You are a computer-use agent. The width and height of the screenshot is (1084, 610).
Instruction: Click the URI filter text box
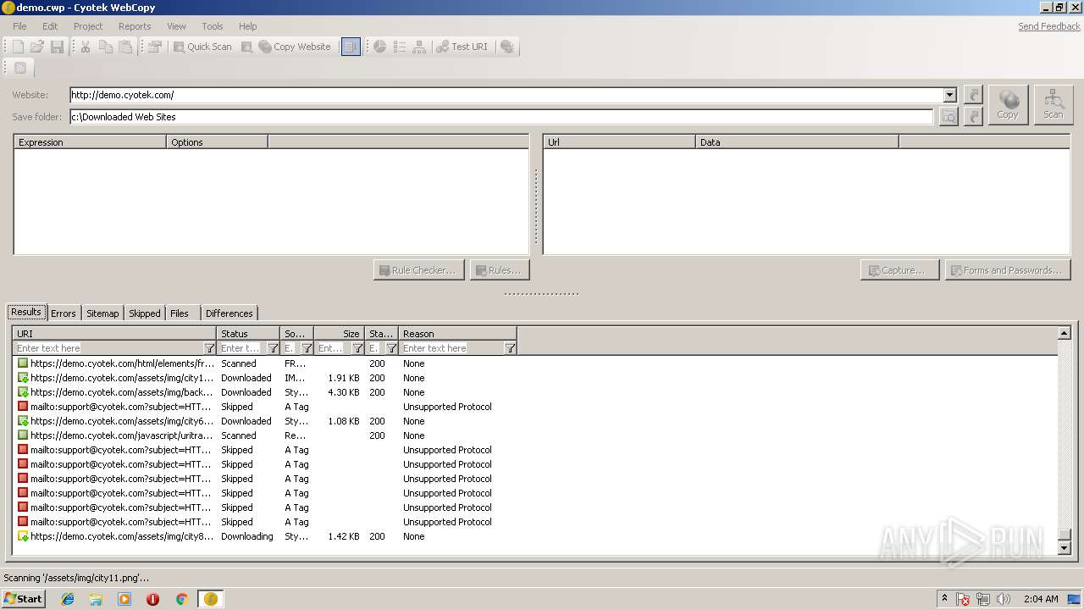click(x=108, y=348)
